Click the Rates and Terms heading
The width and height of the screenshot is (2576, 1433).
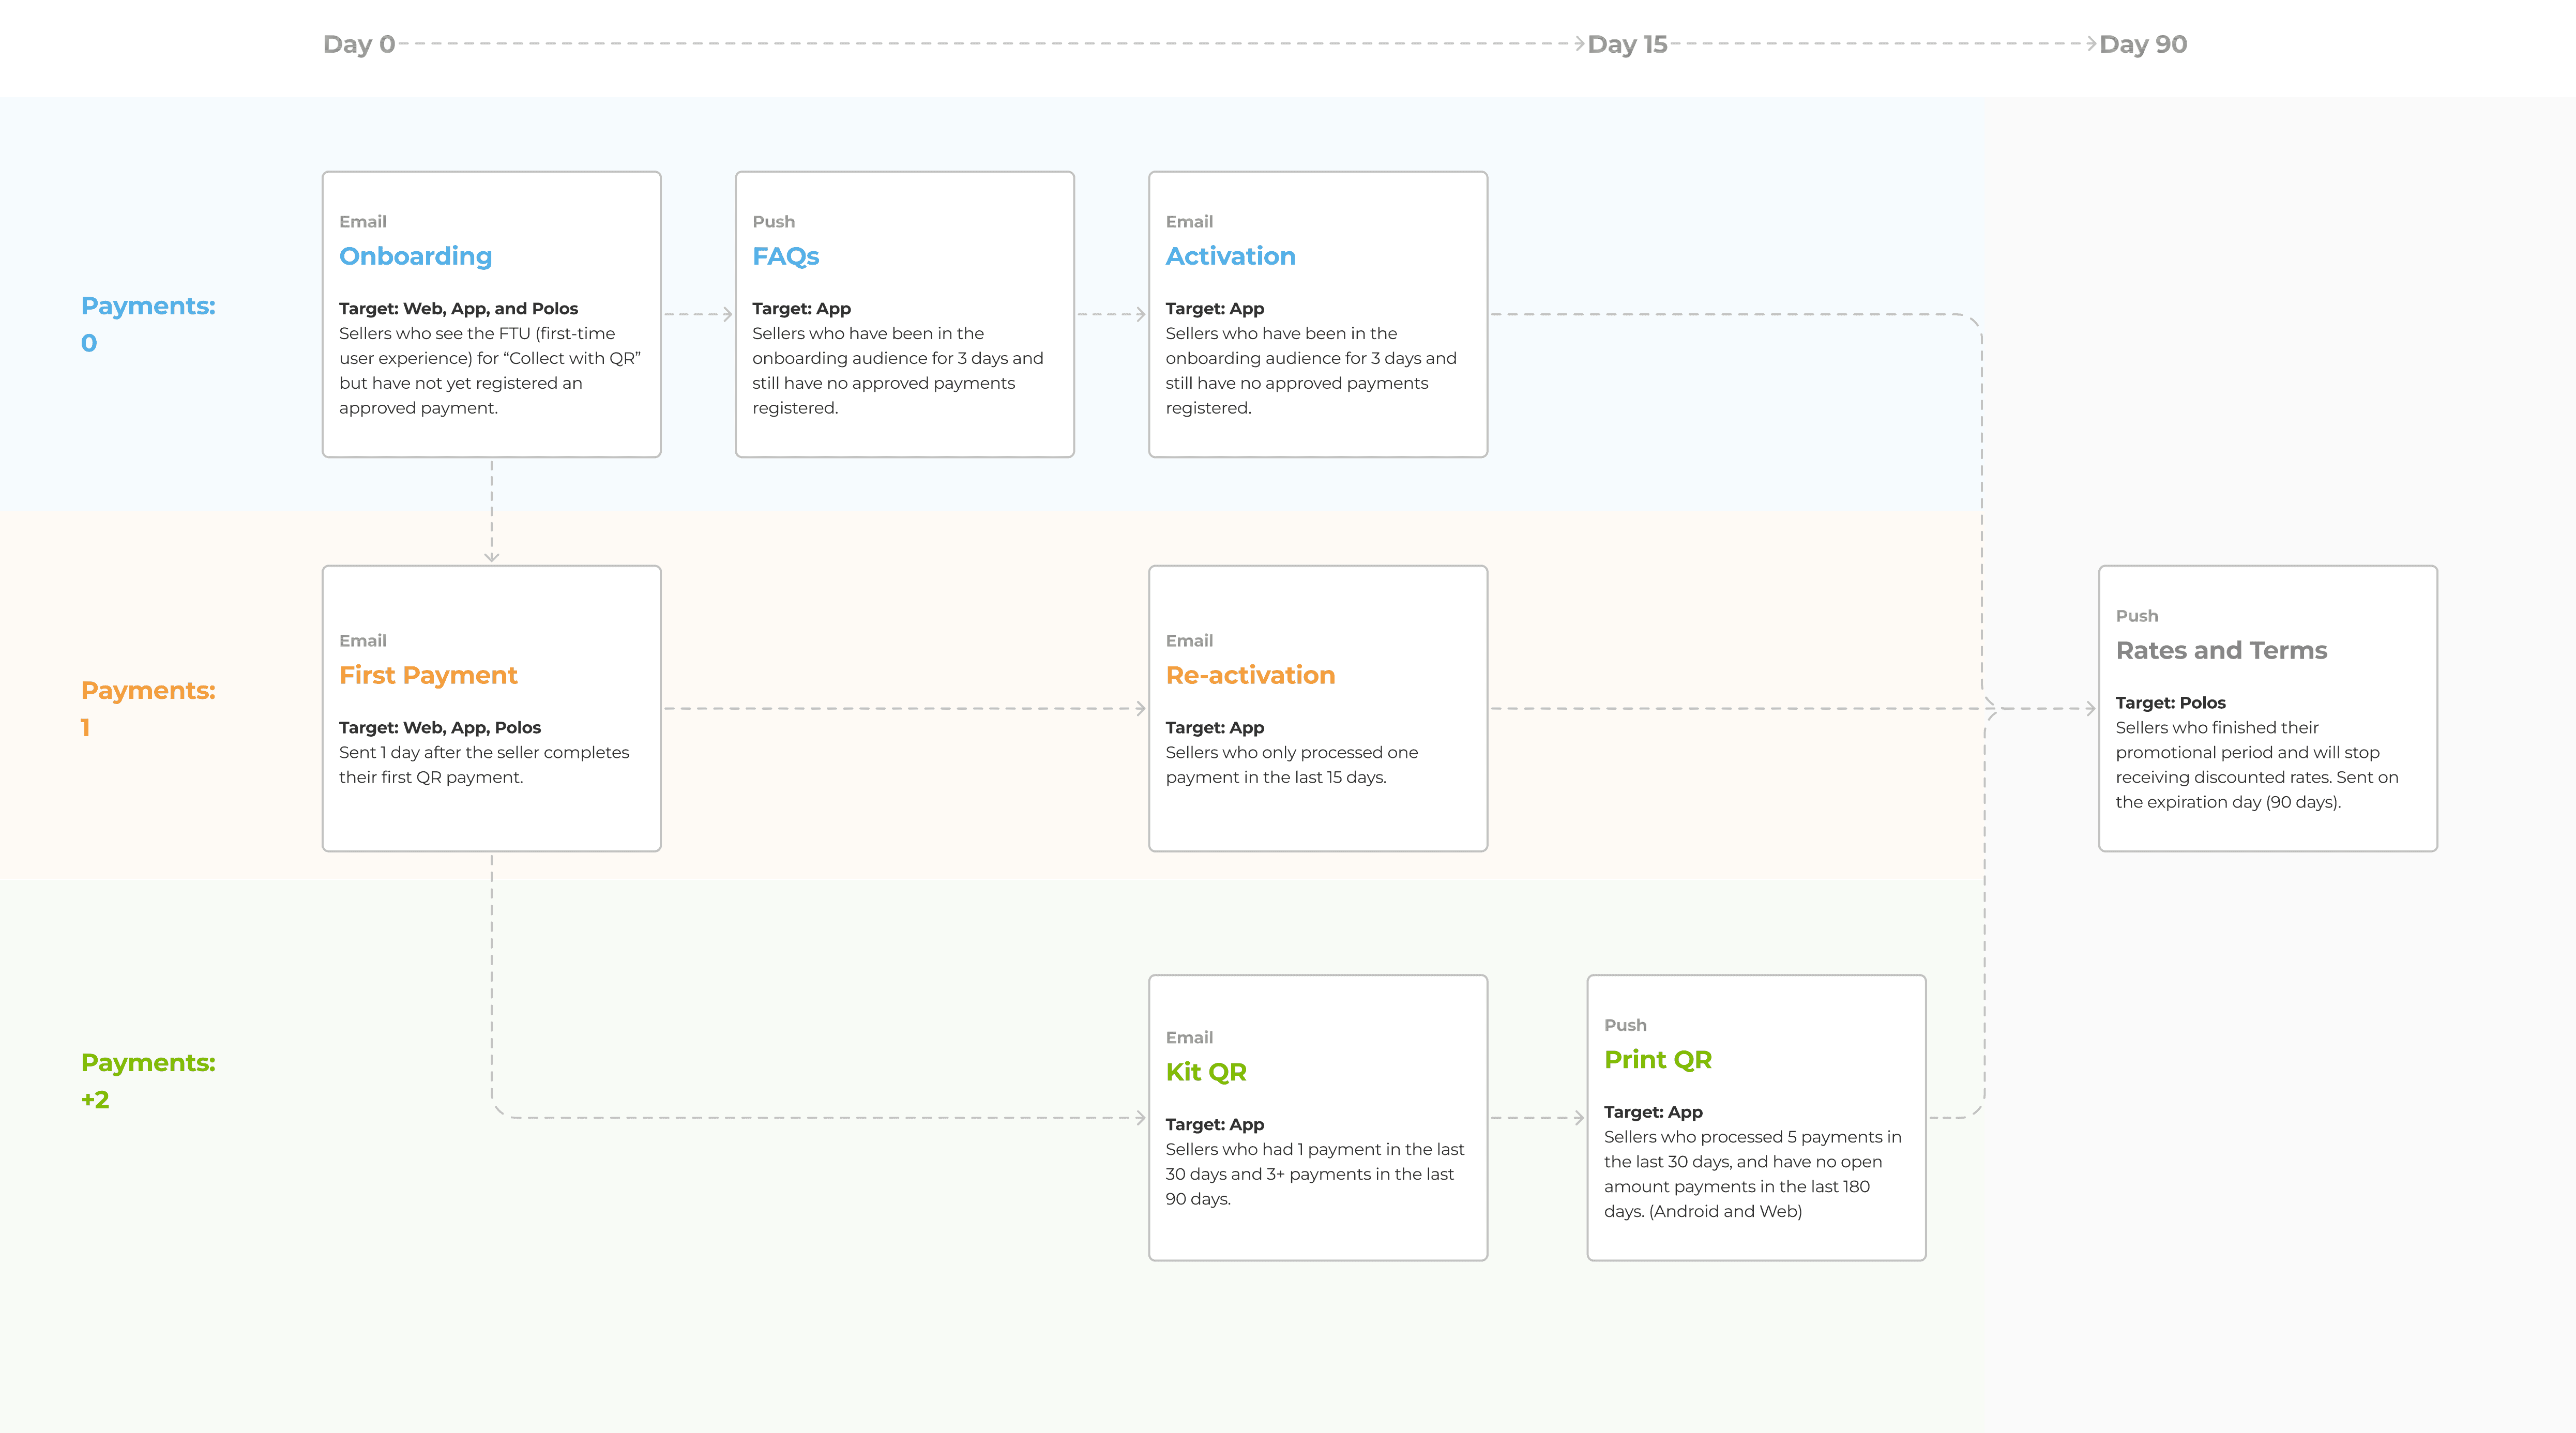[2221, 650]
